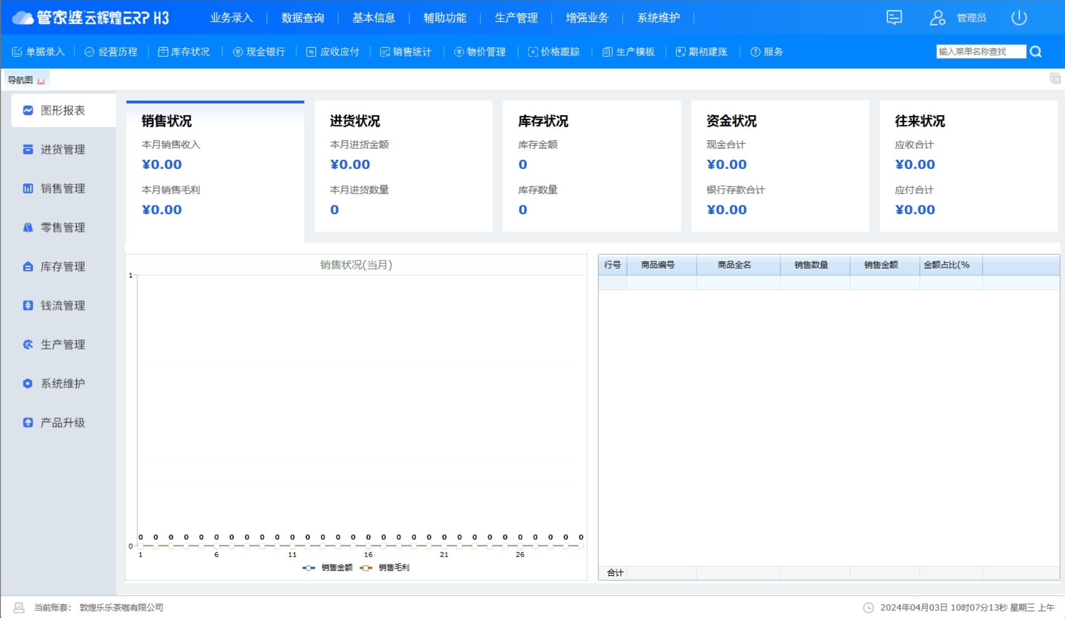Click the 应收应付 toolbar icon
1065x618 pixels.
311,52
